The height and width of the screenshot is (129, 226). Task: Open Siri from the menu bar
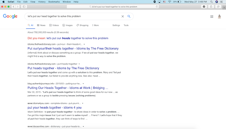click(x=216, y=2)
